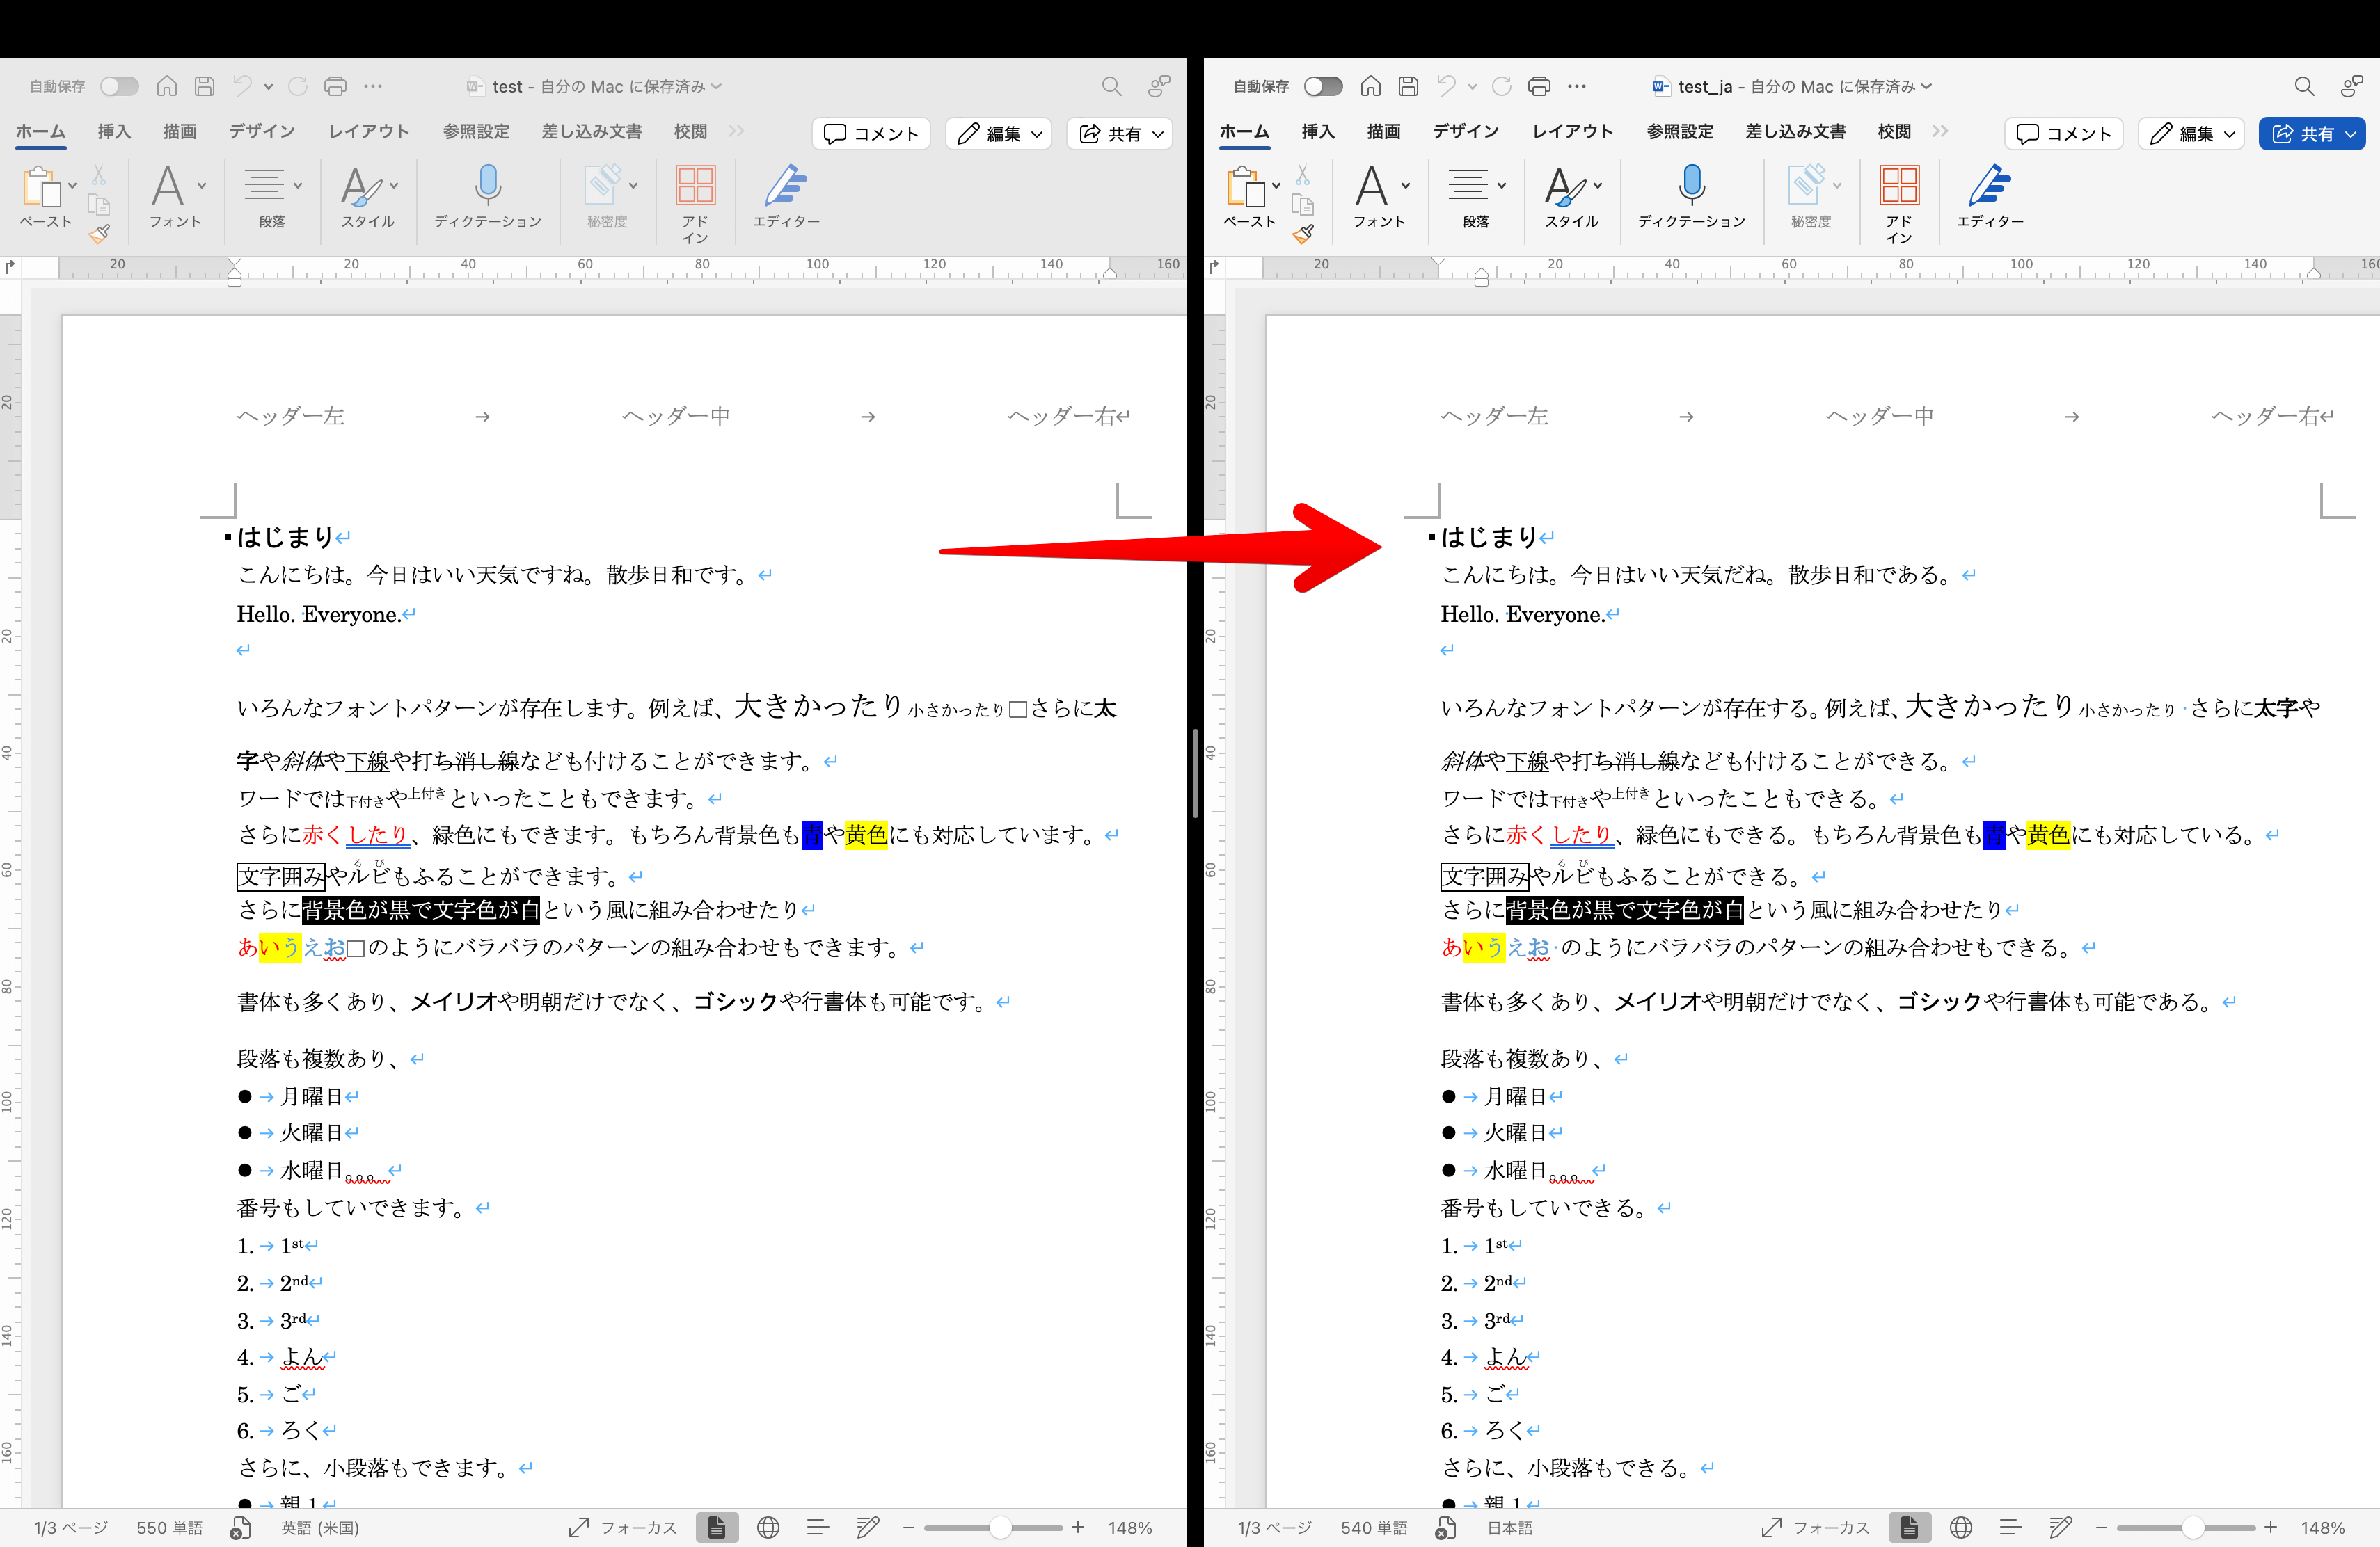
Task: Click 日本語 language in right status bar
Action: coord(1510,1528)
